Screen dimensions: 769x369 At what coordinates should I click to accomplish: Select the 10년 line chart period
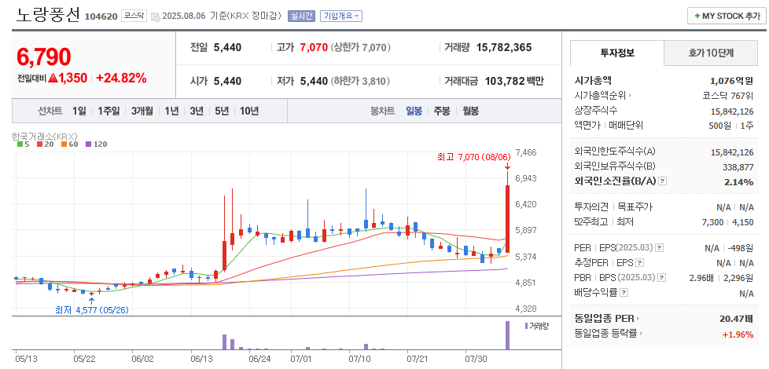click(249, 111)
